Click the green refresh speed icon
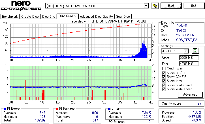 (x=195, y=51)
